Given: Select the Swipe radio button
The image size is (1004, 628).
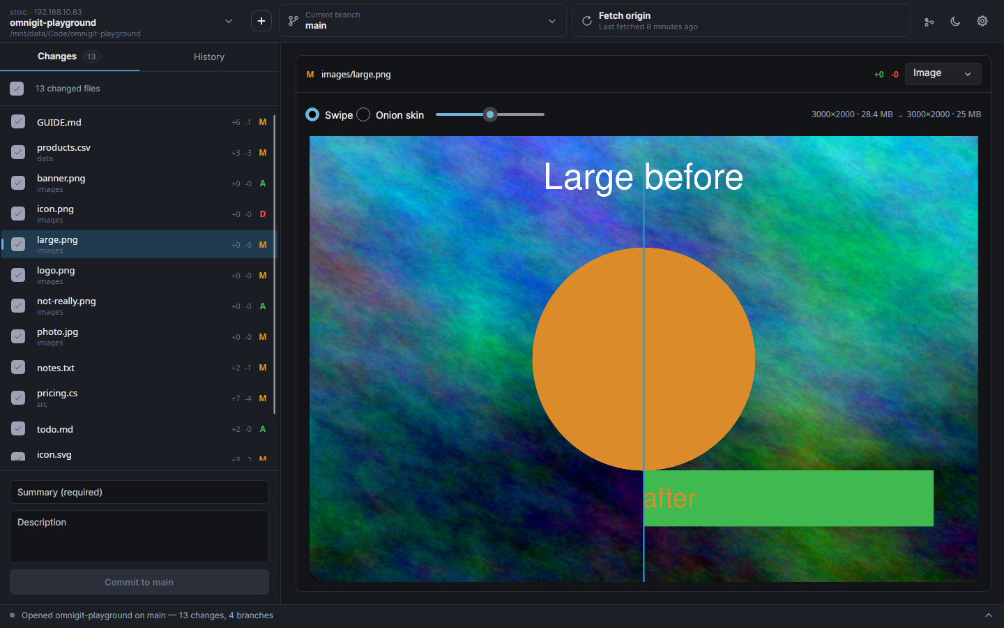Looking at the screenshot, I should 312,114.
